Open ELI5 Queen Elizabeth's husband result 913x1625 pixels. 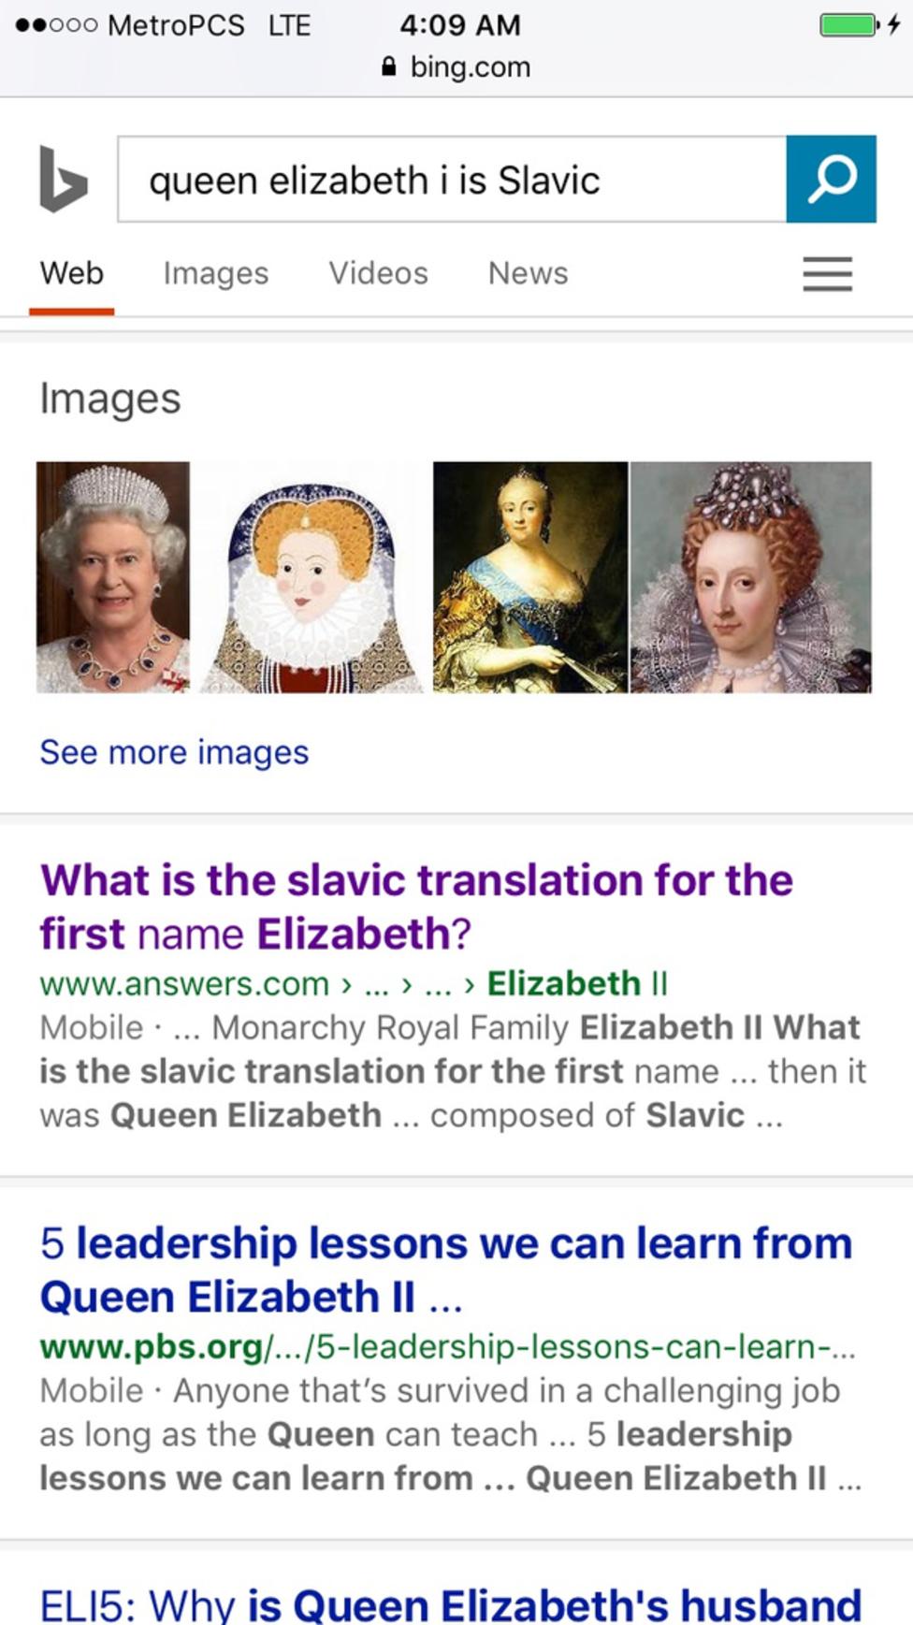[450, 1603]
